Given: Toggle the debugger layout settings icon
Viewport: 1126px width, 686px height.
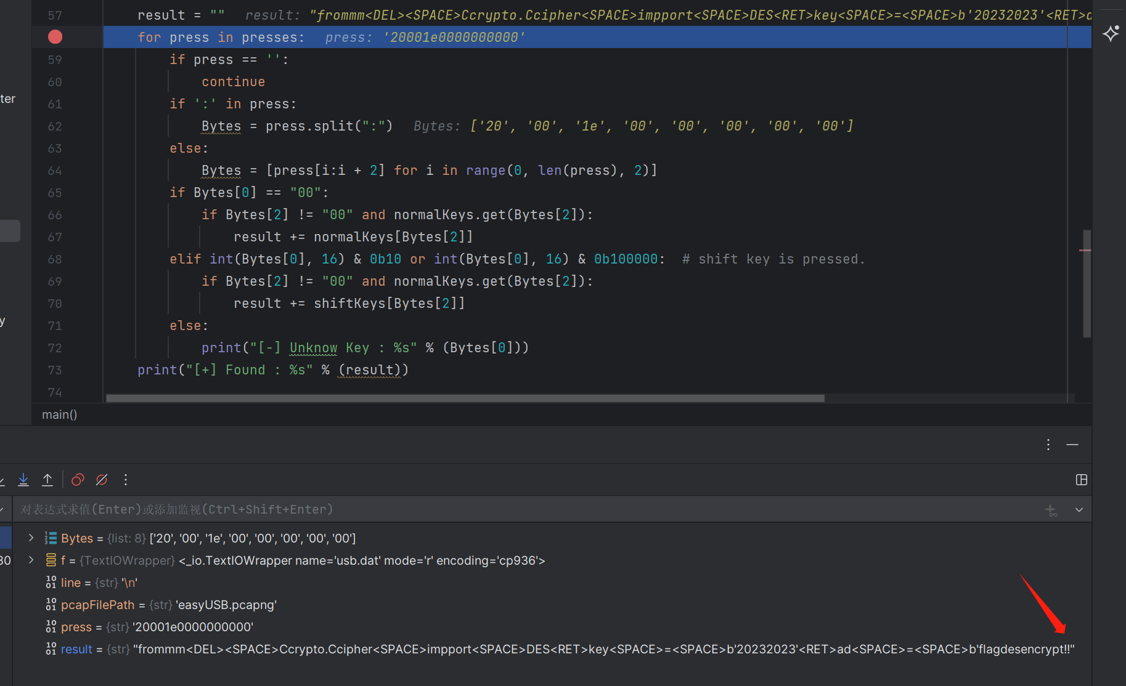Looking at the screenshot, I should click(1082, 480).
